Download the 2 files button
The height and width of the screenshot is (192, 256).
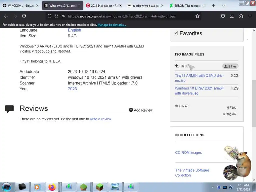230,66
